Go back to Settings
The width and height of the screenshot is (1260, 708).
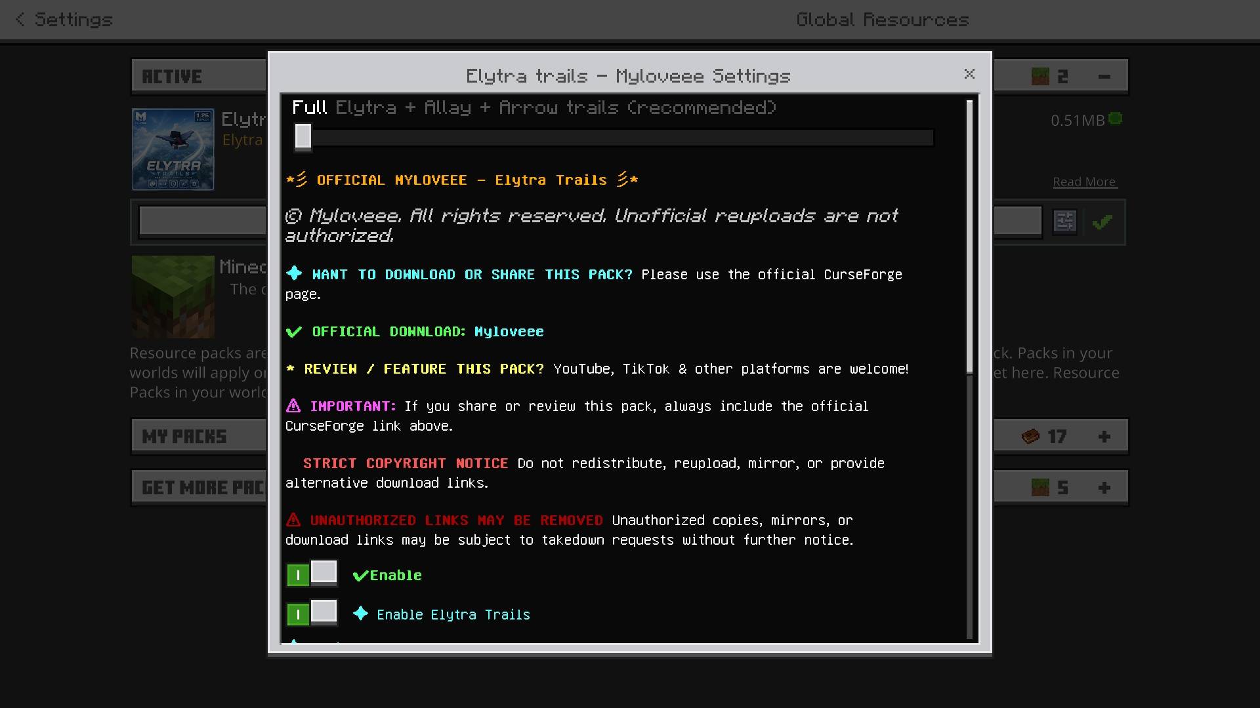[x=64, y=20]
